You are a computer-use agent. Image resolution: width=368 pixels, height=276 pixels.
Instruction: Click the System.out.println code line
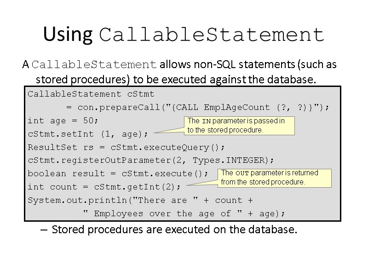(x=140, y=201)
